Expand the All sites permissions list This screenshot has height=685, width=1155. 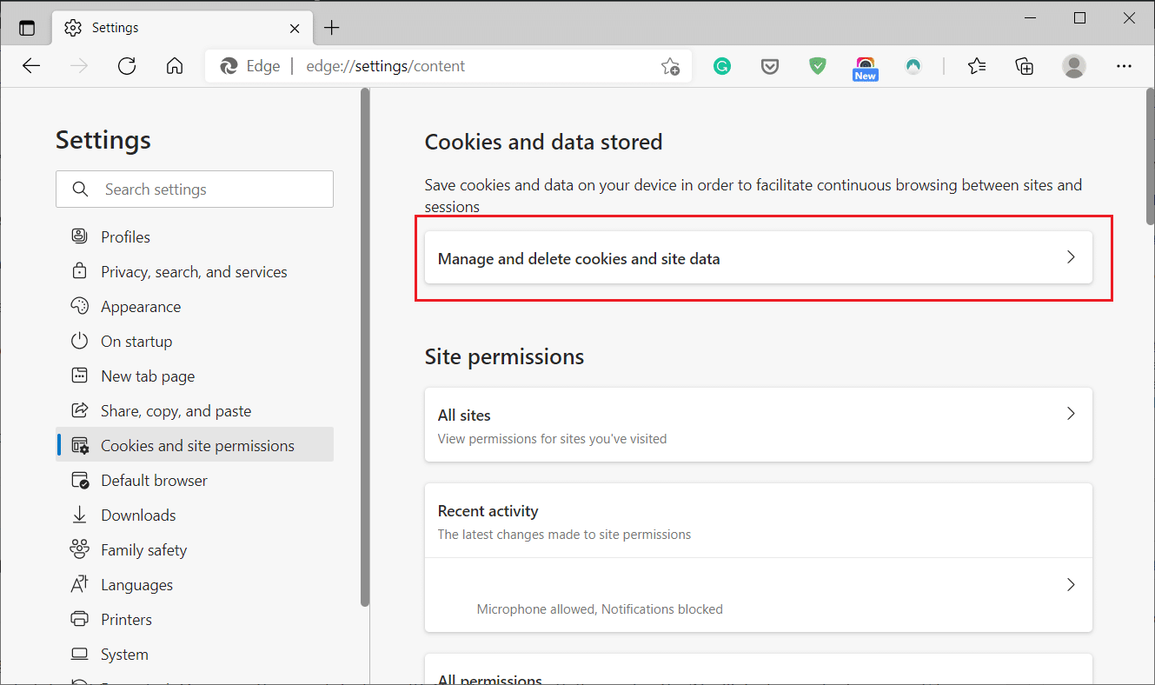(x=758, y=424)
